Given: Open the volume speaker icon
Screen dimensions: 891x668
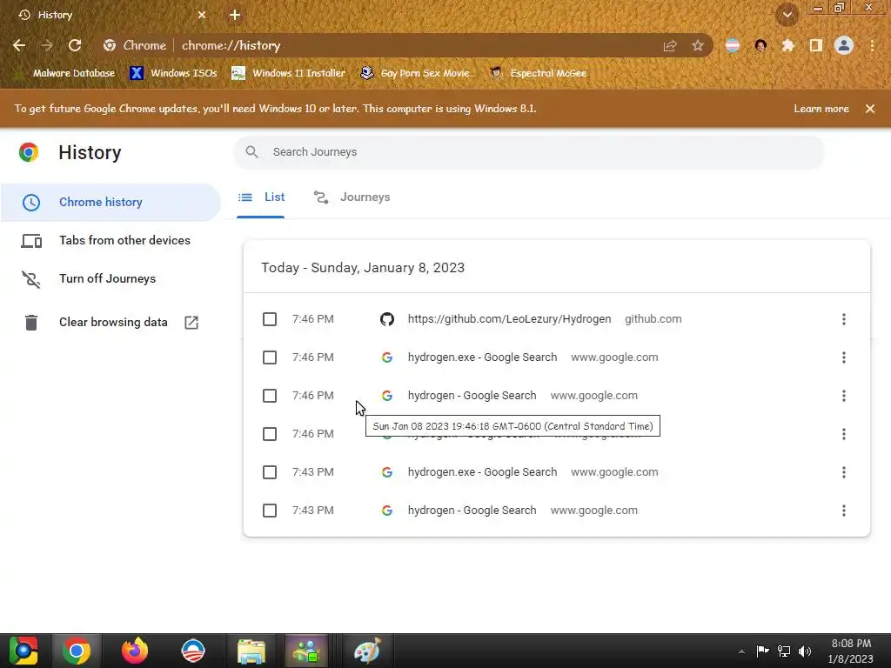Looking at the screenshot, I should click(805, 651).
